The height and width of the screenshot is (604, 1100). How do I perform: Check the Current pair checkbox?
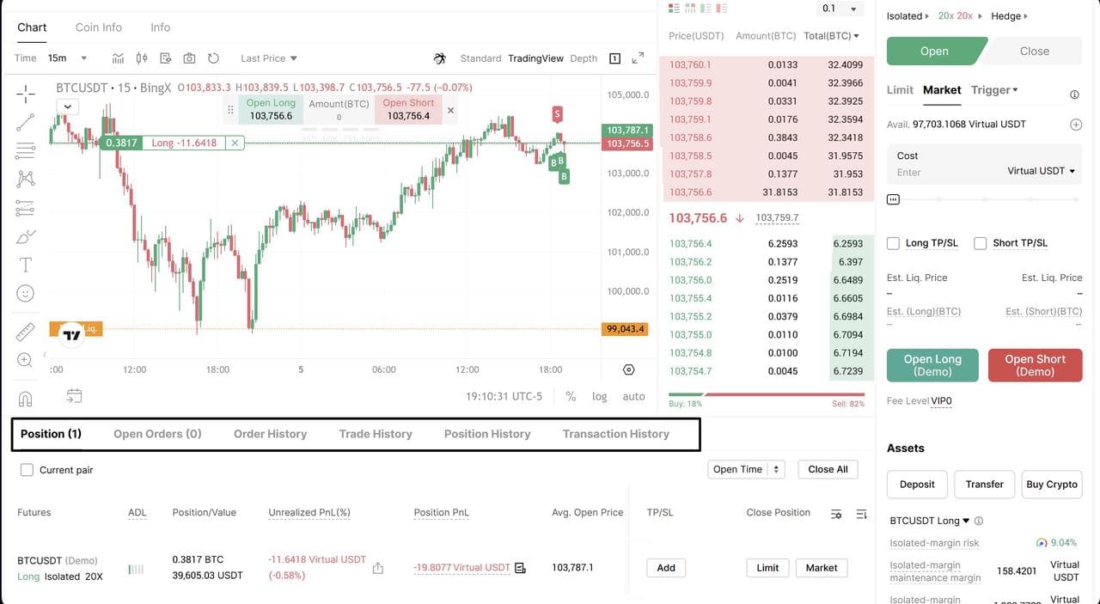27,470
